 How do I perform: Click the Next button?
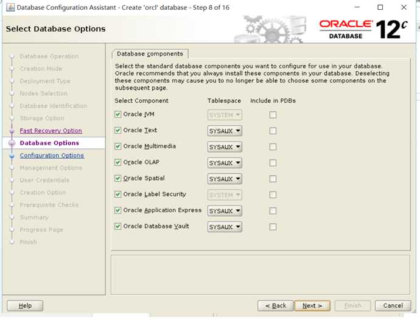point(312,305)
